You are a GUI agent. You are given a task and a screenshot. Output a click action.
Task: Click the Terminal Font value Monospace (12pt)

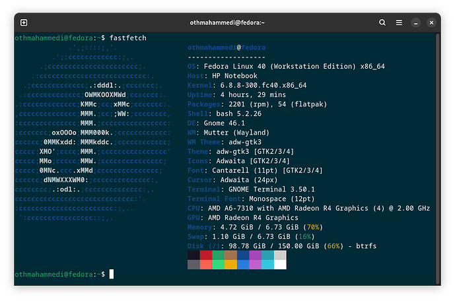282,199
